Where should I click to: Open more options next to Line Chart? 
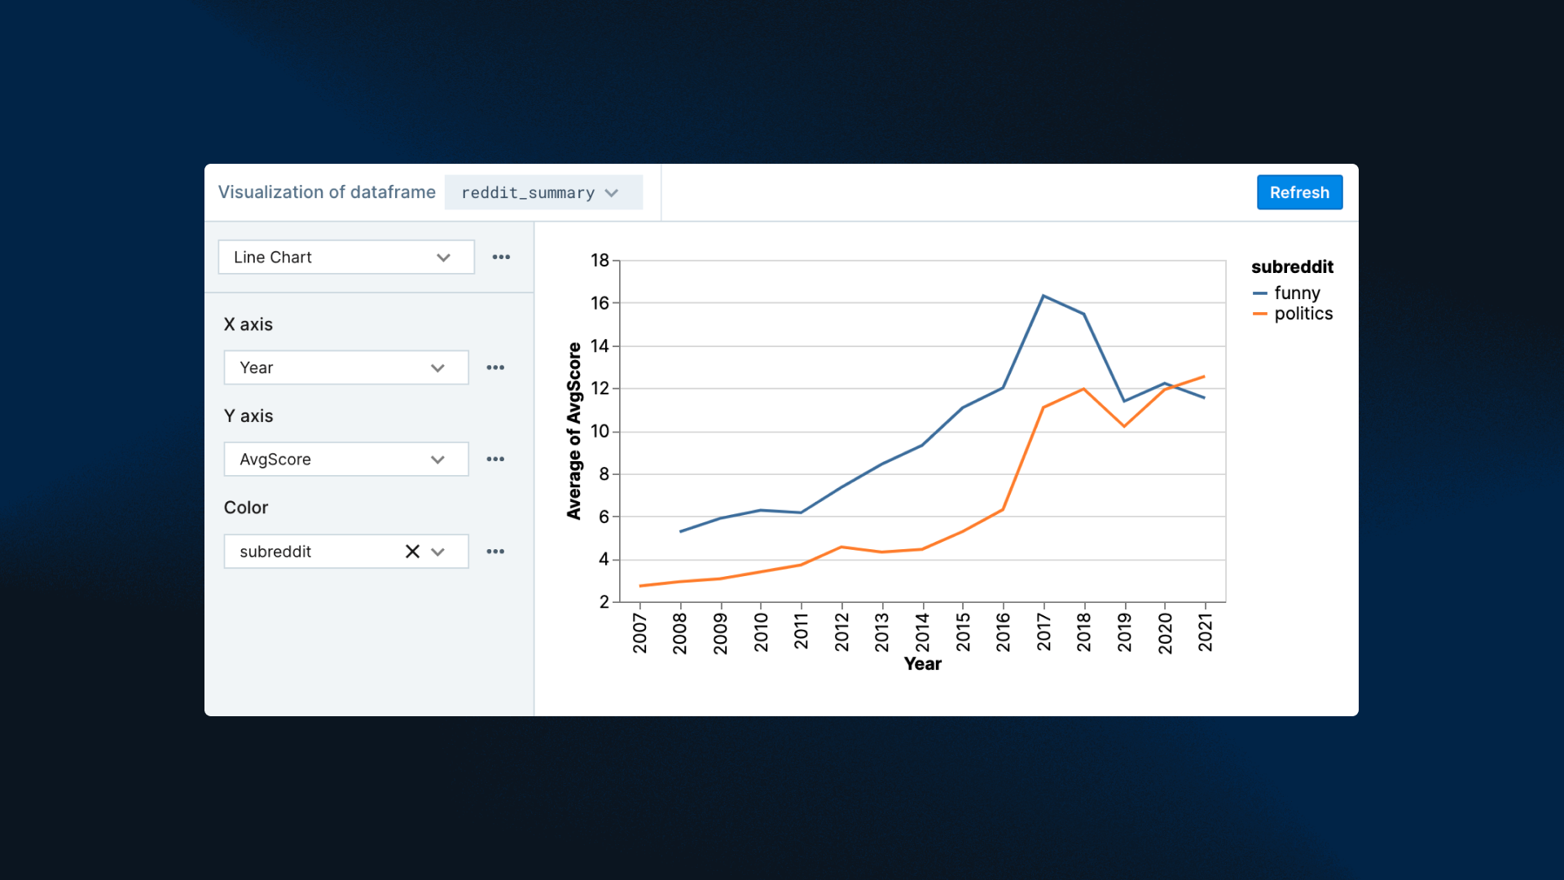point(501,257)
